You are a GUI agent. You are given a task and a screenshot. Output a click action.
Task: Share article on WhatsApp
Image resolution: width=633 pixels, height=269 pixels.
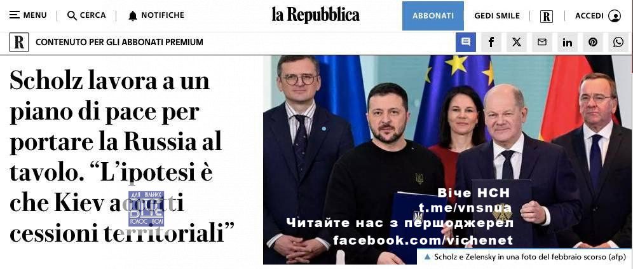click(618, 42)
